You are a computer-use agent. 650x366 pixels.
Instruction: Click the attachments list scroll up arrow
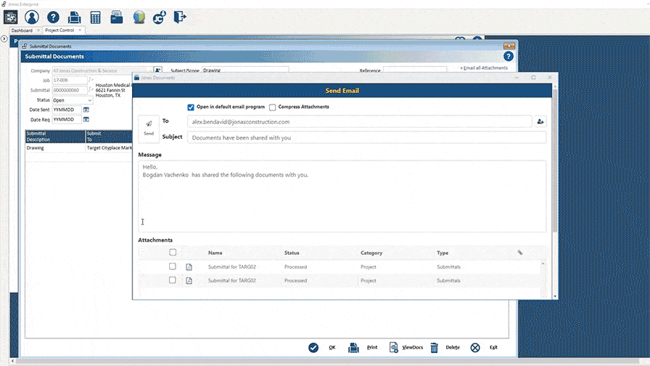click(543, 264)
